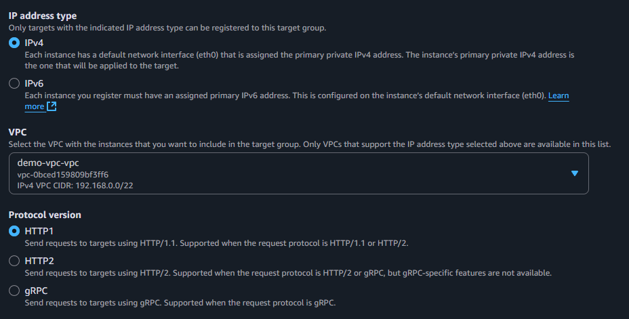Click the HTTP2 option label text
629x319 pixels.
(x=39, y=261)
